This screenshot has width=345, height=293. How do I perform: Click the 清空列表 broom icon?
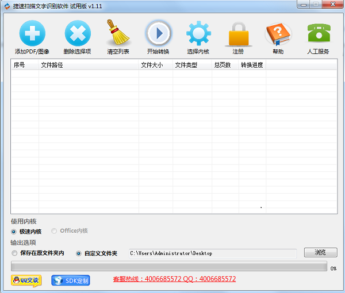coord(118,32)
